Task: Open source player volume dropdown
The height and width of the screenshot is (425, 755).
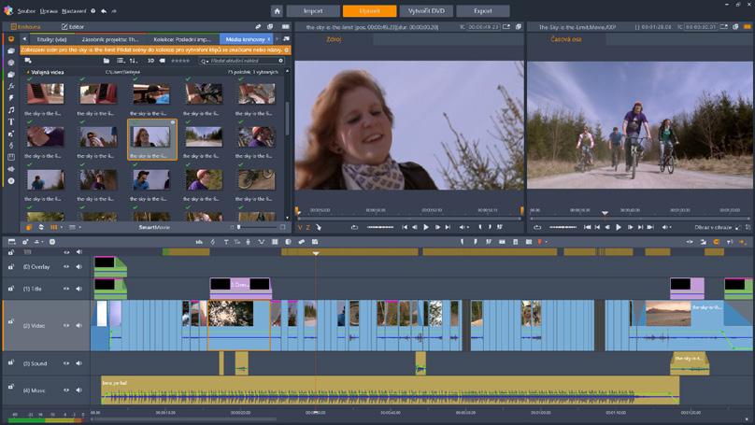Action: 464,227
